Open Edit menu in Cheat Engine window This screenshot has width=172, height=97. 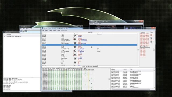pos(24,29)
